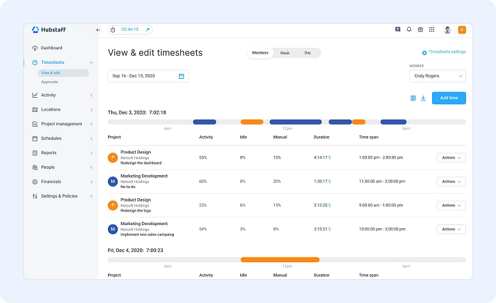Open the gift box icon
This screenshot has height=303, width=496.
tap(420, 29)
